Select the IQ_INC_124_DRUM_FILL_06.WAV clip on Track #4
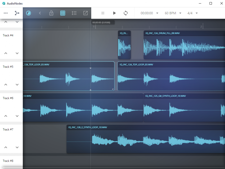Screen dimensions: 225x169 (x=183, y=46)
